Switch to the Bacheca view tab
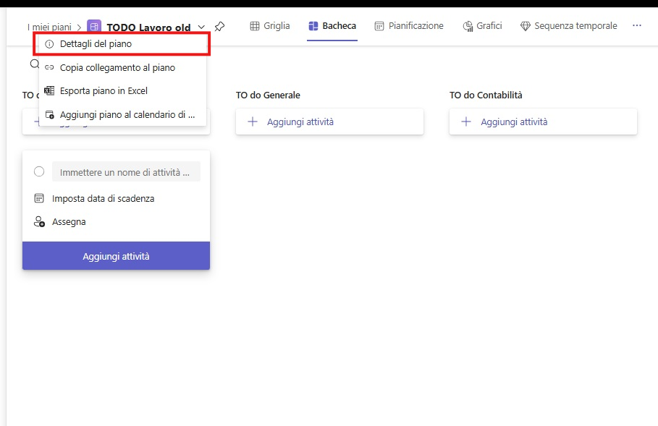 [332, 26]
